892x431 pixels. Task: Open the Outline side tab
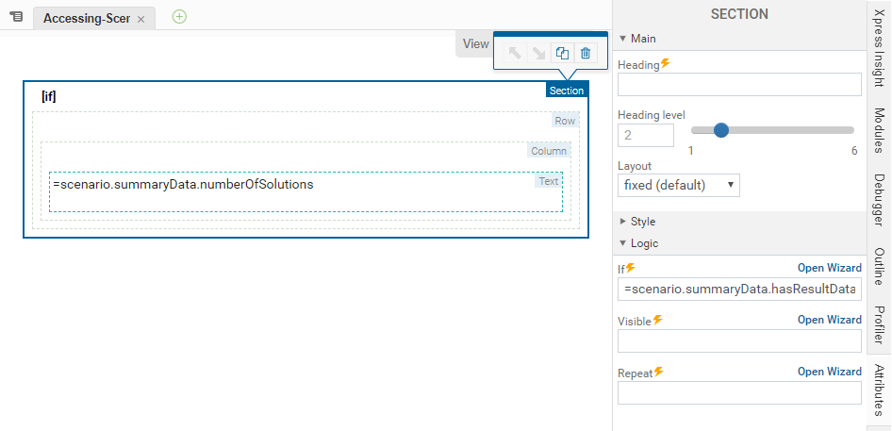(878, 267)
